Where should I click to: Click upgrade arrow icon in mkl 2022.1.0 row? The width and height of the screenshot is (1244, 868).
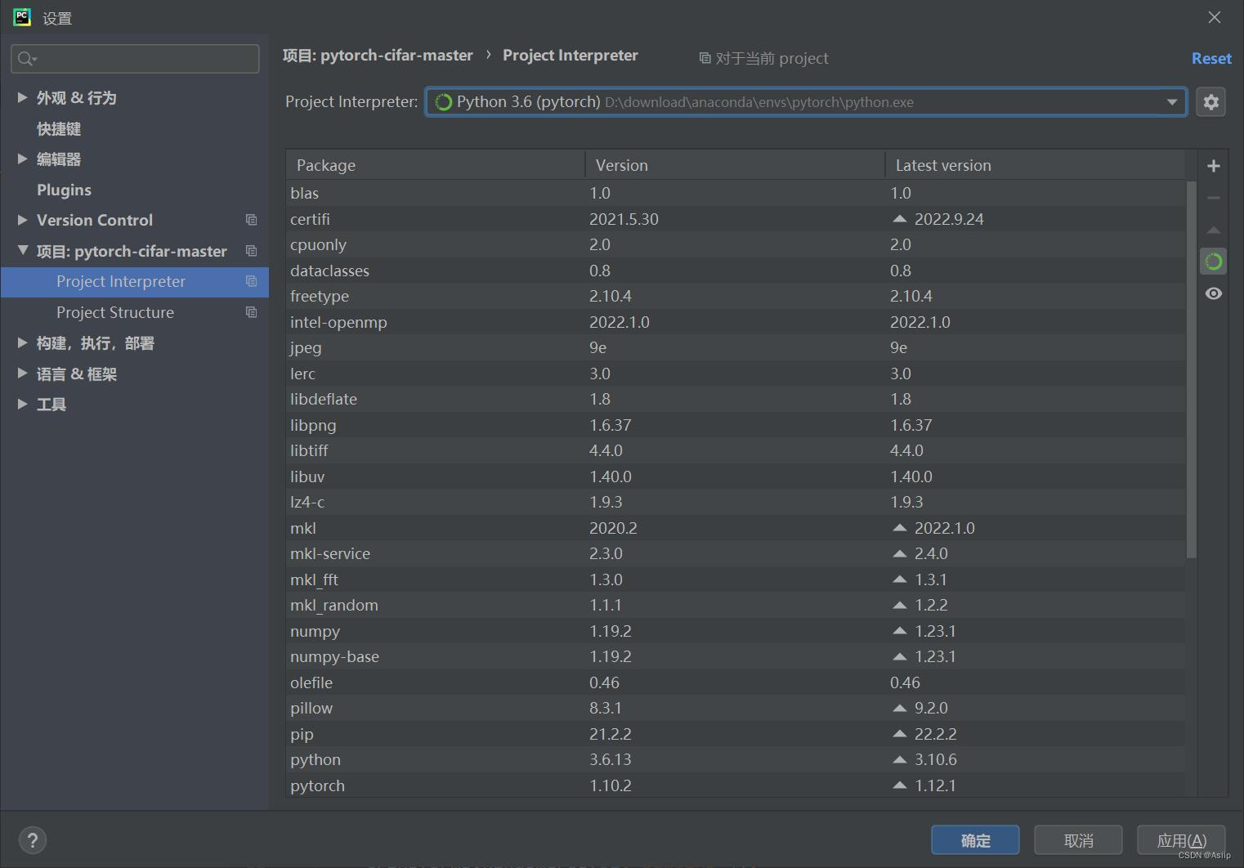click(x=900, y=528)
